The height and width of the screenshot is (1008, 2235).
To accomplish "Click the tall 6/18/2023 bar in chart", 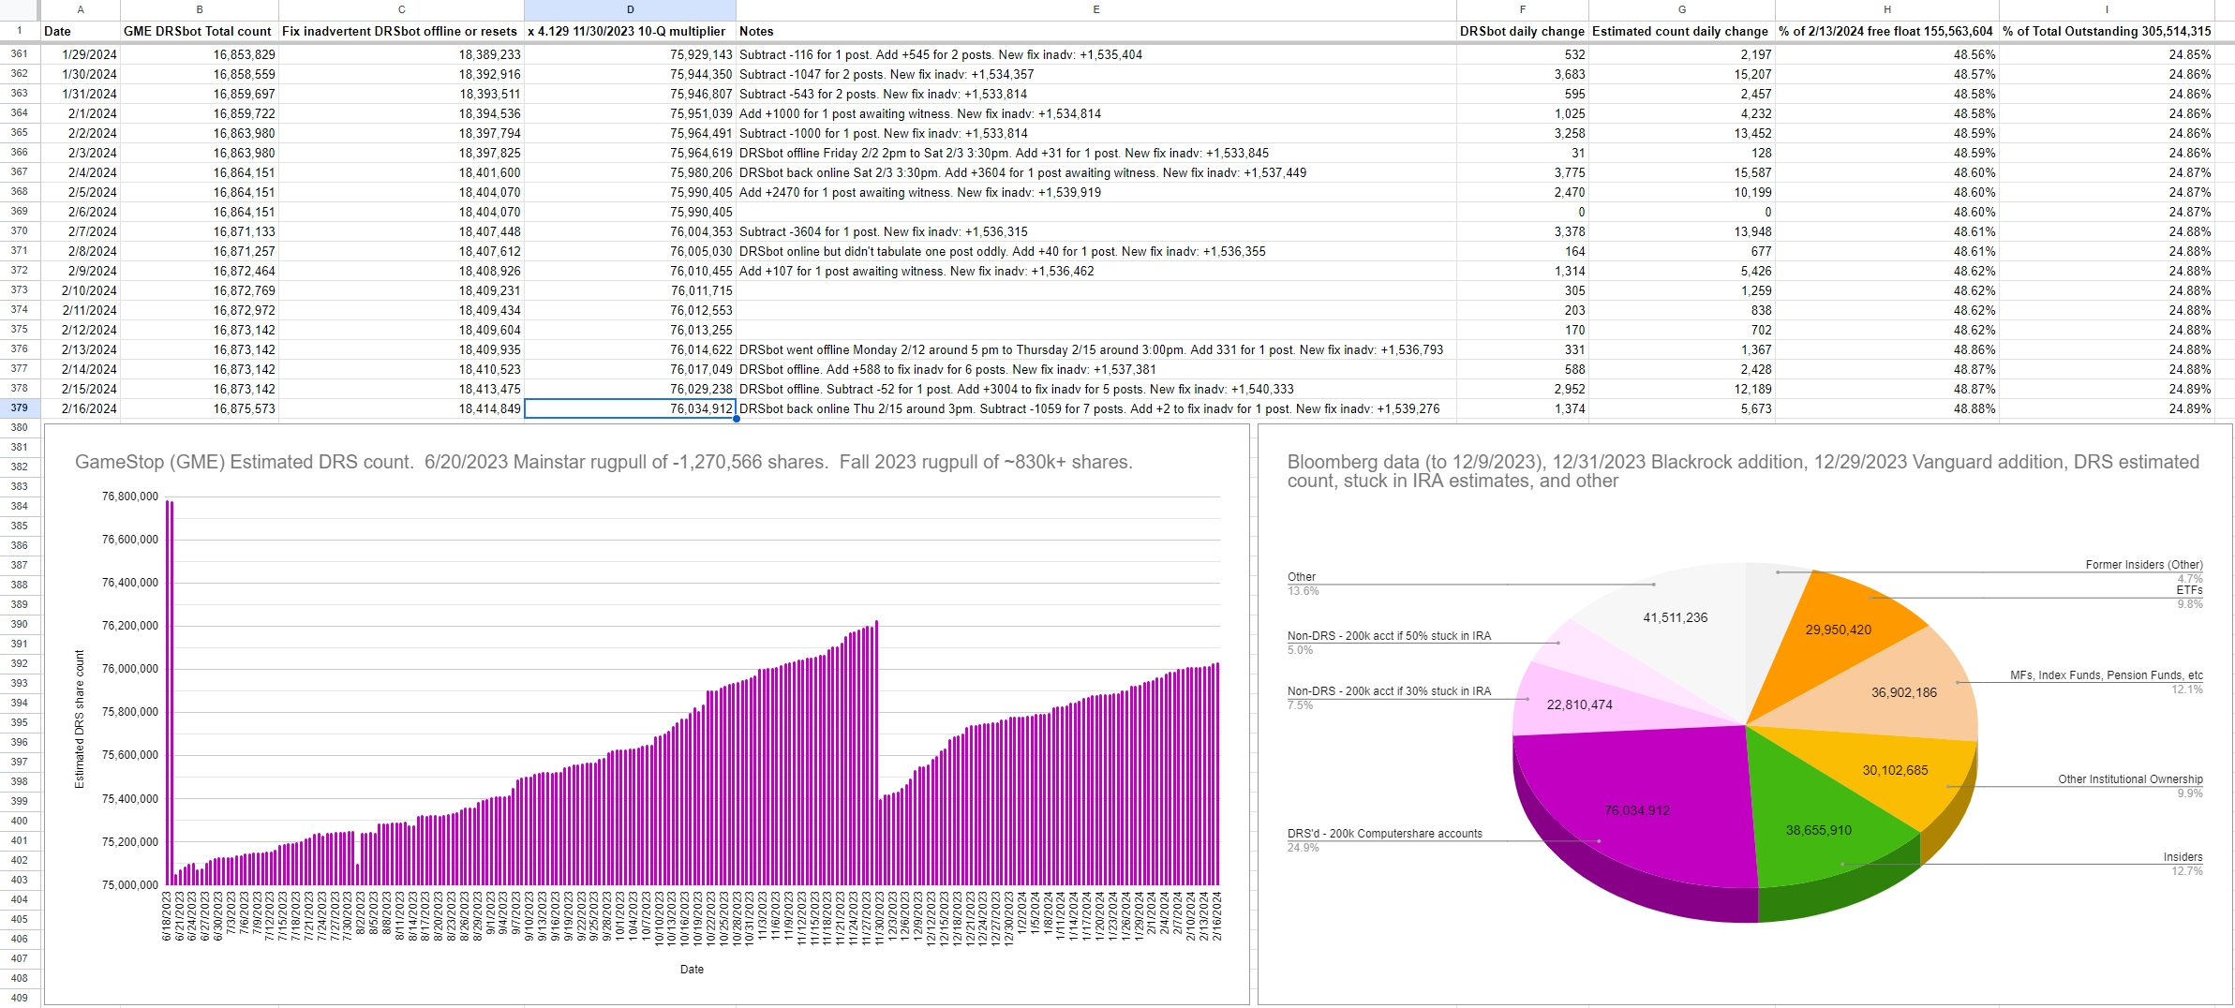I will 170,692.
